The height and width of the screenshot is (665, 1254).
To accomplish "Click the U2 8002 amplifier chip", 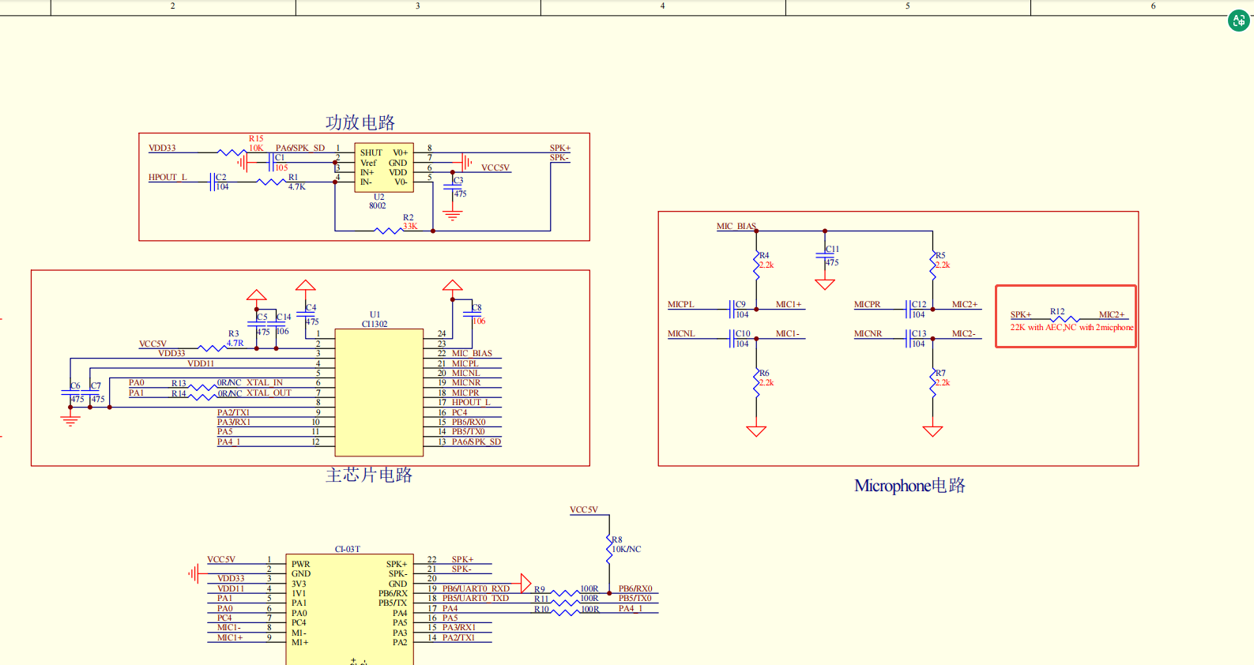I will 383,167.
